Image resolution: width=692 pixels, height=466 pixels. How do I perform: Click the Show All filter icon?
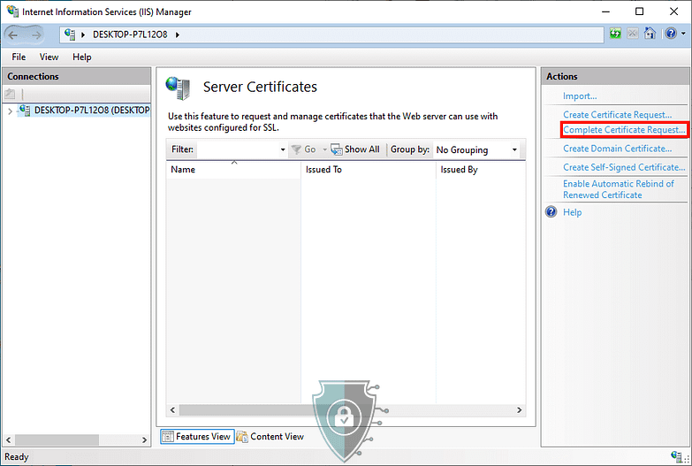[x=337, y=149]
